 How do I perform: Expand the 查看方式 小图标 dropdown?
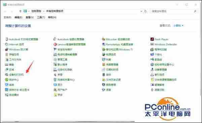click(178, 26)
